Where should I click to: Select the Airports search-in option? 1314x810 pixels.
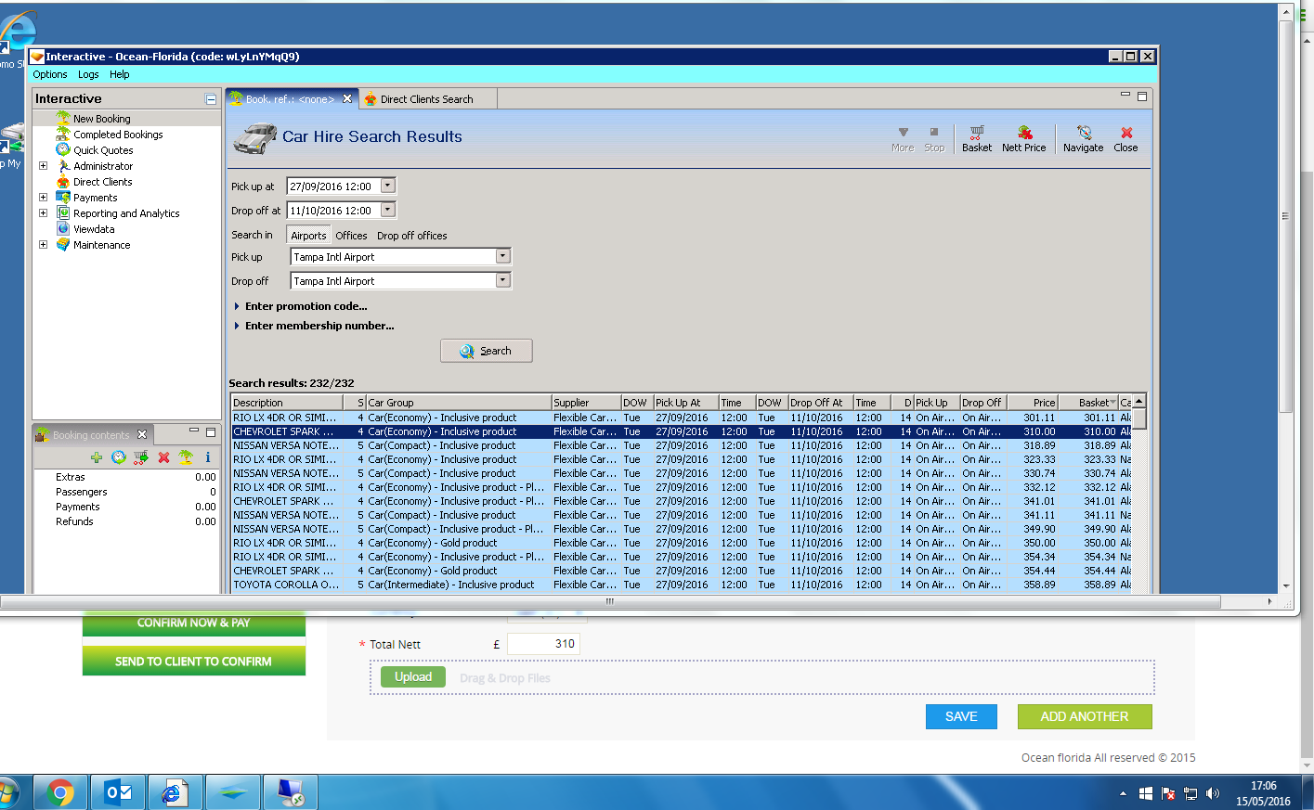click(308, 236)
